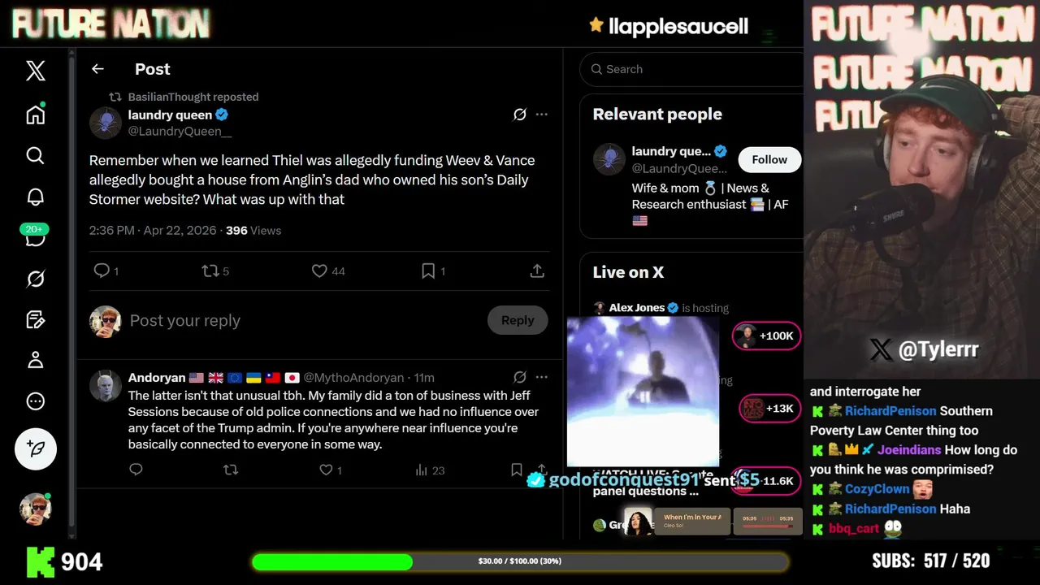Click the Reply button next to reply field

point(518,320)
